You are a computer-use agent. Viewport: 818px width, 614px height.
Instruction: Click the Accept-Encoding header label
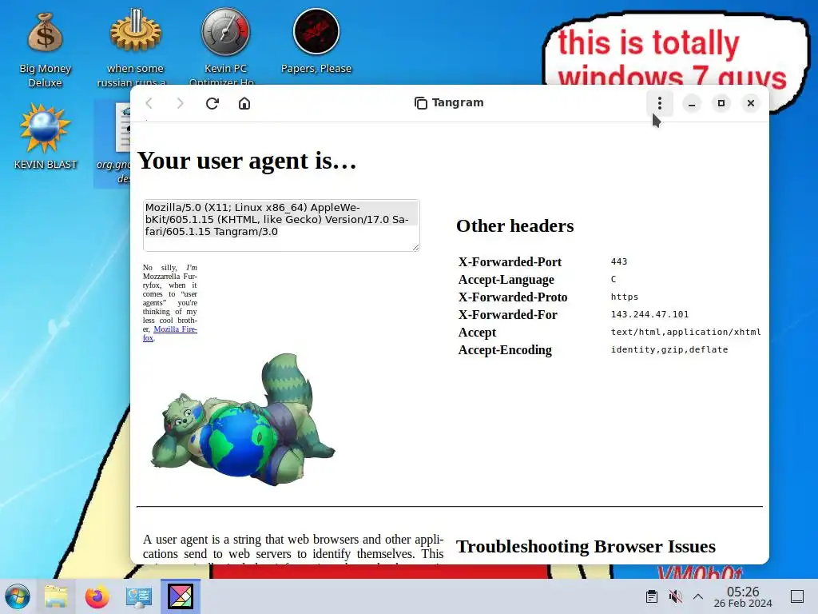coord(505,350)
